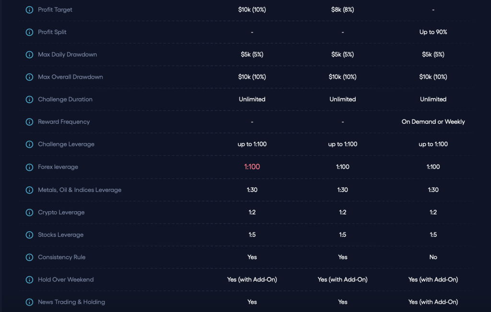Click the Challenge Duration info icon
The height and width of the screenshot is (312, 491).
[29, 99]
